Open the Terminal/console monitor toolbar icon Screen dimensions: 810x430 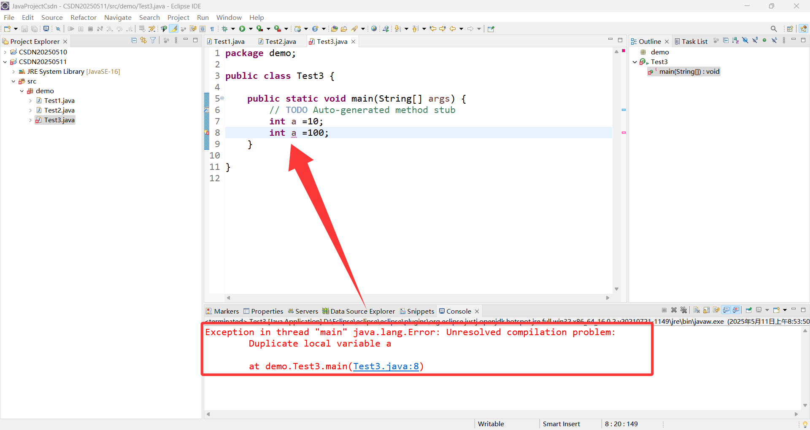(x=46, y=29)
